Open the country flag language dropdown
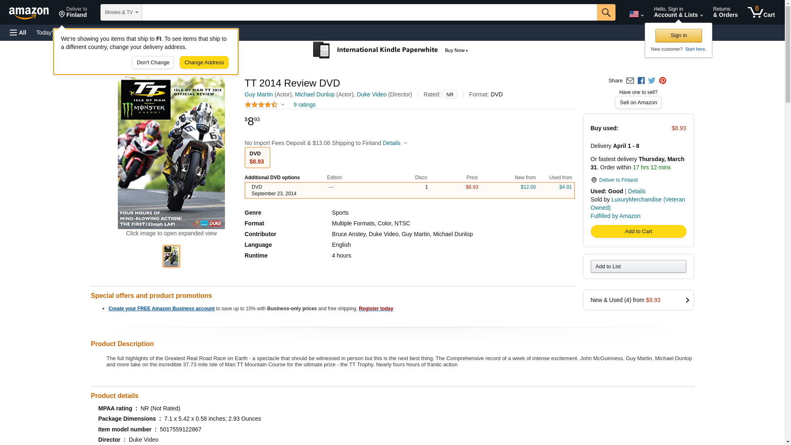 click(636, 14)
